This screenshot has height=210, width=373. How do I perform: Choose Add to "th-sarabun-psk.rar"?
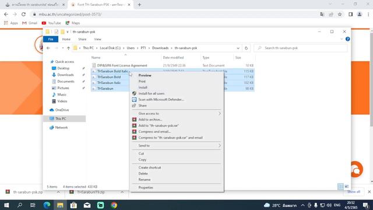(159, 125)
